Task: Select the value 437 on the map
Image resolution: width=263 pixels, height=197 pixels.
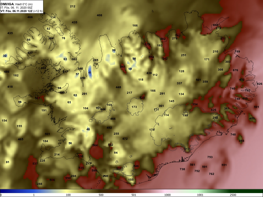Action: click(x=30, y=53)
